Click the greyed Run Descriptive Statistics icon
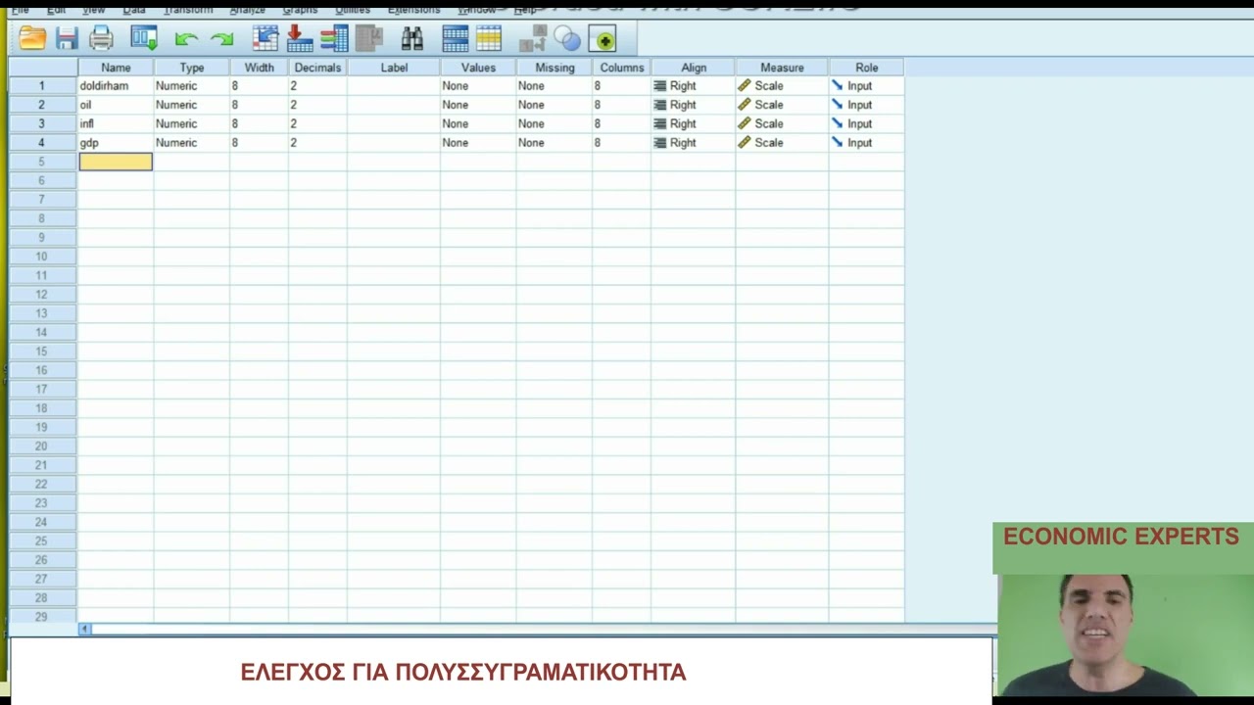Image resolution: width=1254 pixels, height=705 pixels. pos(369,38)
